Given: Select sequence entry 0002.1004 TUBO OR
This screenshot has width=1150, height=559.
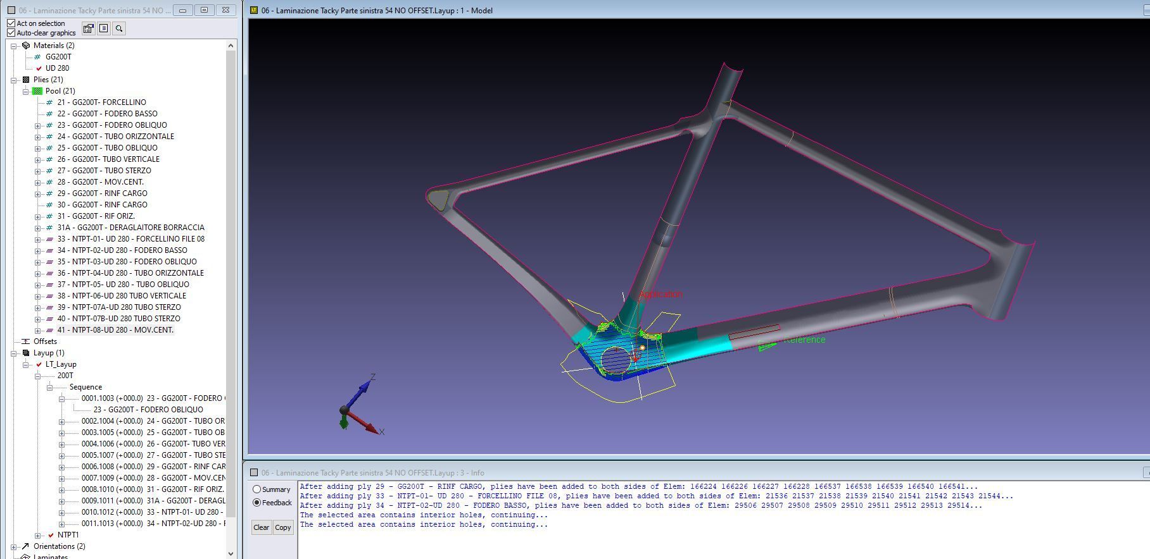Looking at the screenshot, I should pyautogui.click(x=153, y=421).
